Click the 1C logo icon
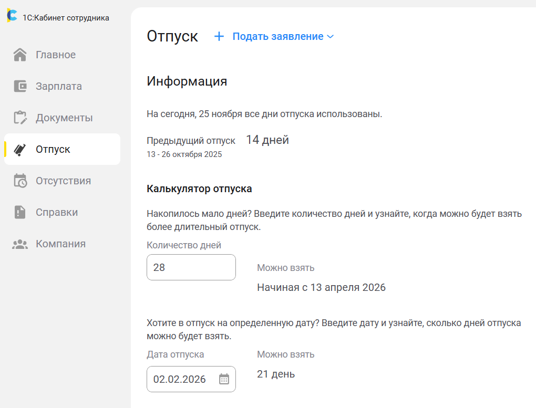This screenshot has width=536, height=408. coord(12,16)
